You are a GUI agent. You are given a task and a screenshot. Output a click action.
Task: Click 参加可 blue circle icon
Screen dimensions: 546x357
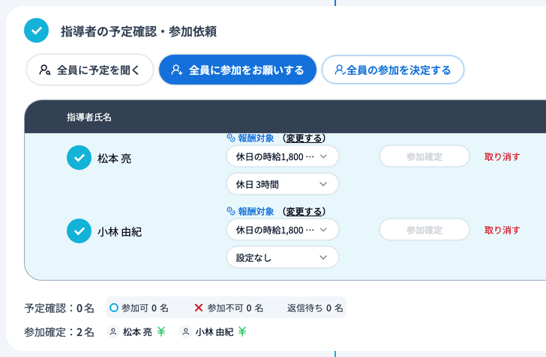(114, 308)
